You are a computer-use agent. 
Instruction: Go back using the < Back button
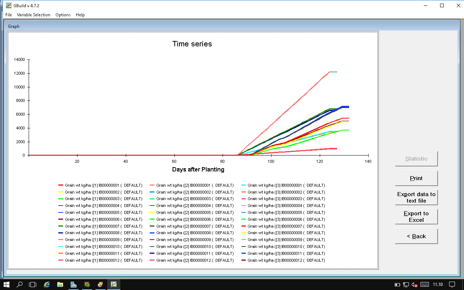coord(416,236)
